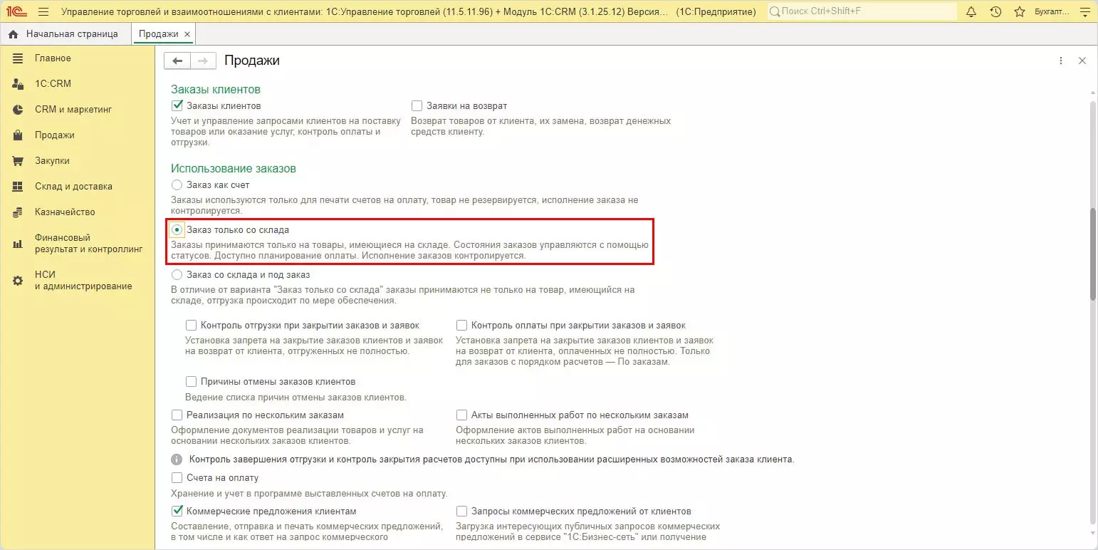Close the Продажи tab using its x

pyautogui.click(x=187, y=34)
